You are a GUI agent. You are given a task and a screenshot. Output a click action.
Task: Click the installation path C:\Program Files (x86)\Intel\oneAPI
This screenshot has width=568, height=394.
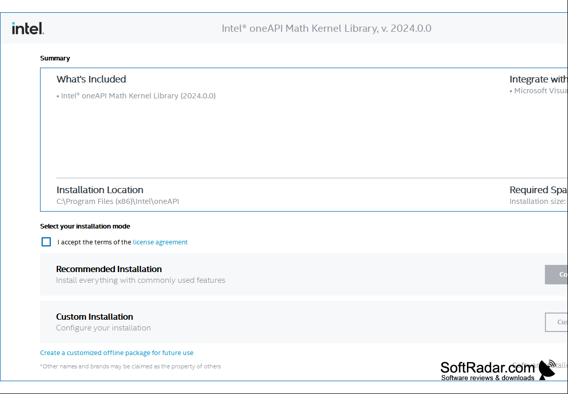pos(117,201)
